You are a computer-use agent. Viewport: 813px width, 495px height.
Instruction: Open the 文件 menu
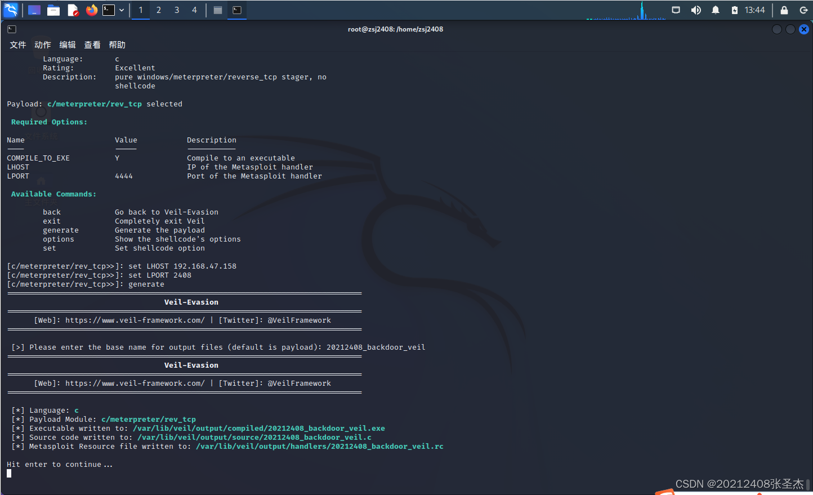[18, 45]
